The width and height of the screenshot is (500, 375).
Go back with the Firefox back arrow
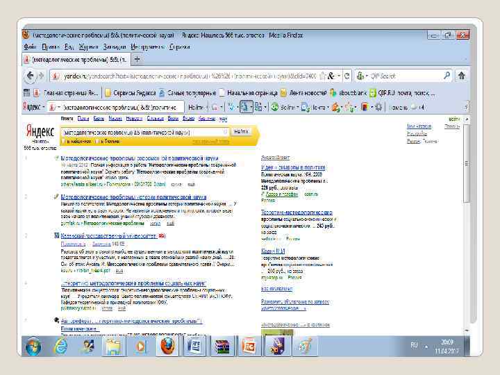pos(30,76)
